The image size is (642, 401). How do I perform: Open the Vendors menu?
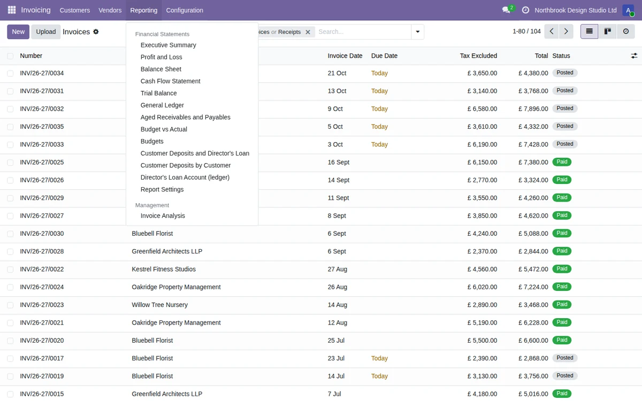tap(110, 10)
